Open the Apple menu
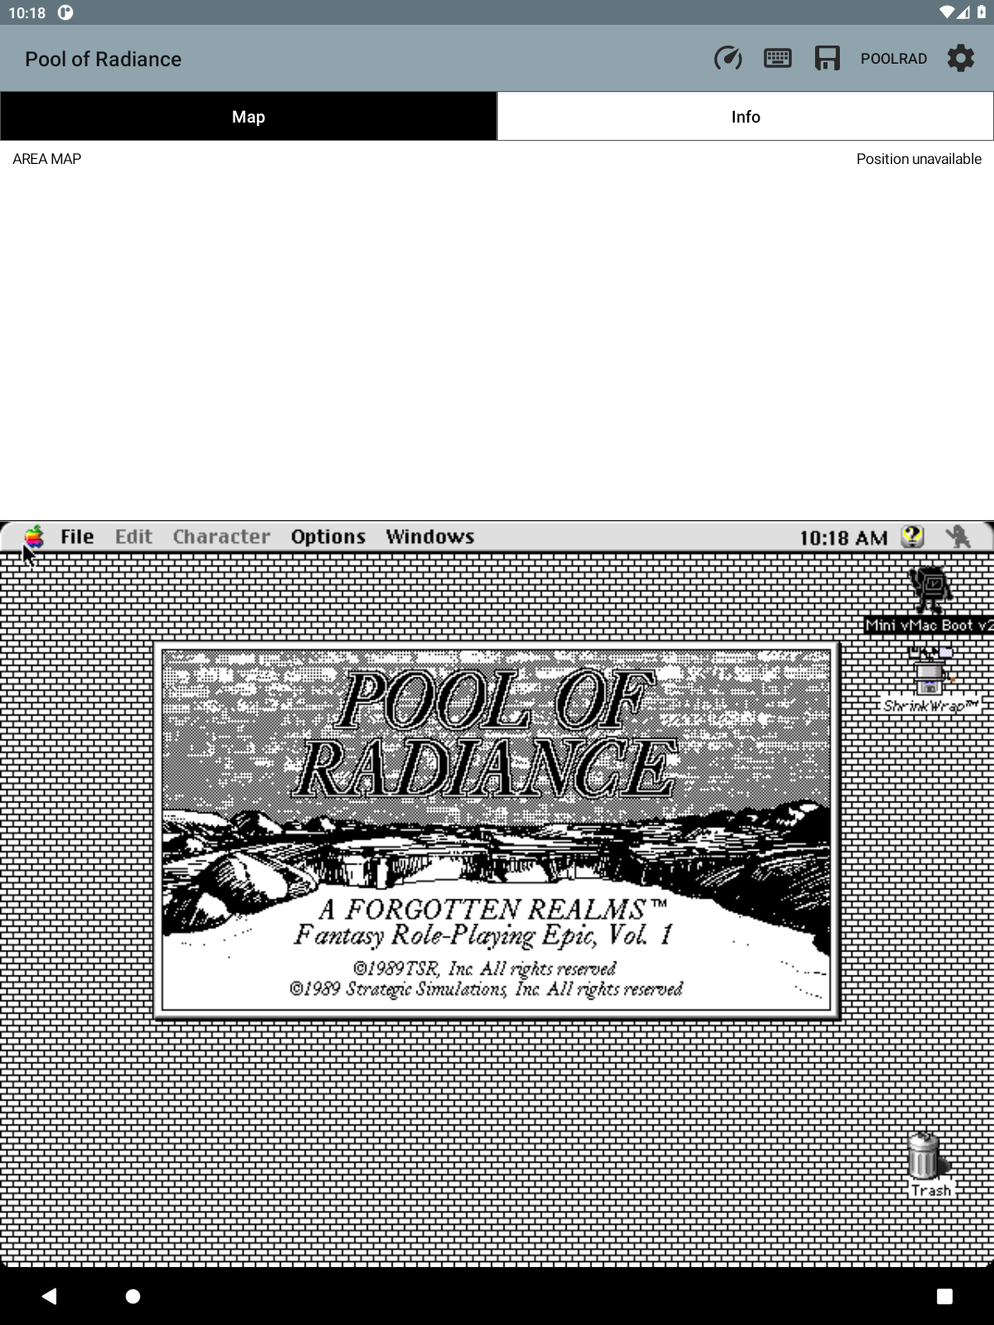 [33, 537]
